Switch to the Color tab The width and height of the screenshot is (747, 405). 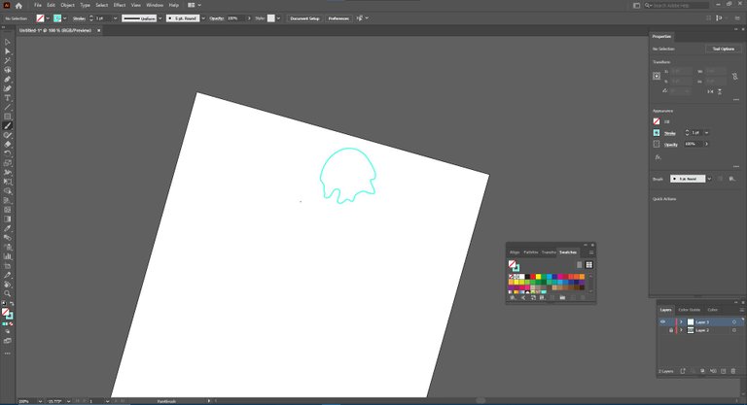click(x=712, y=310)
